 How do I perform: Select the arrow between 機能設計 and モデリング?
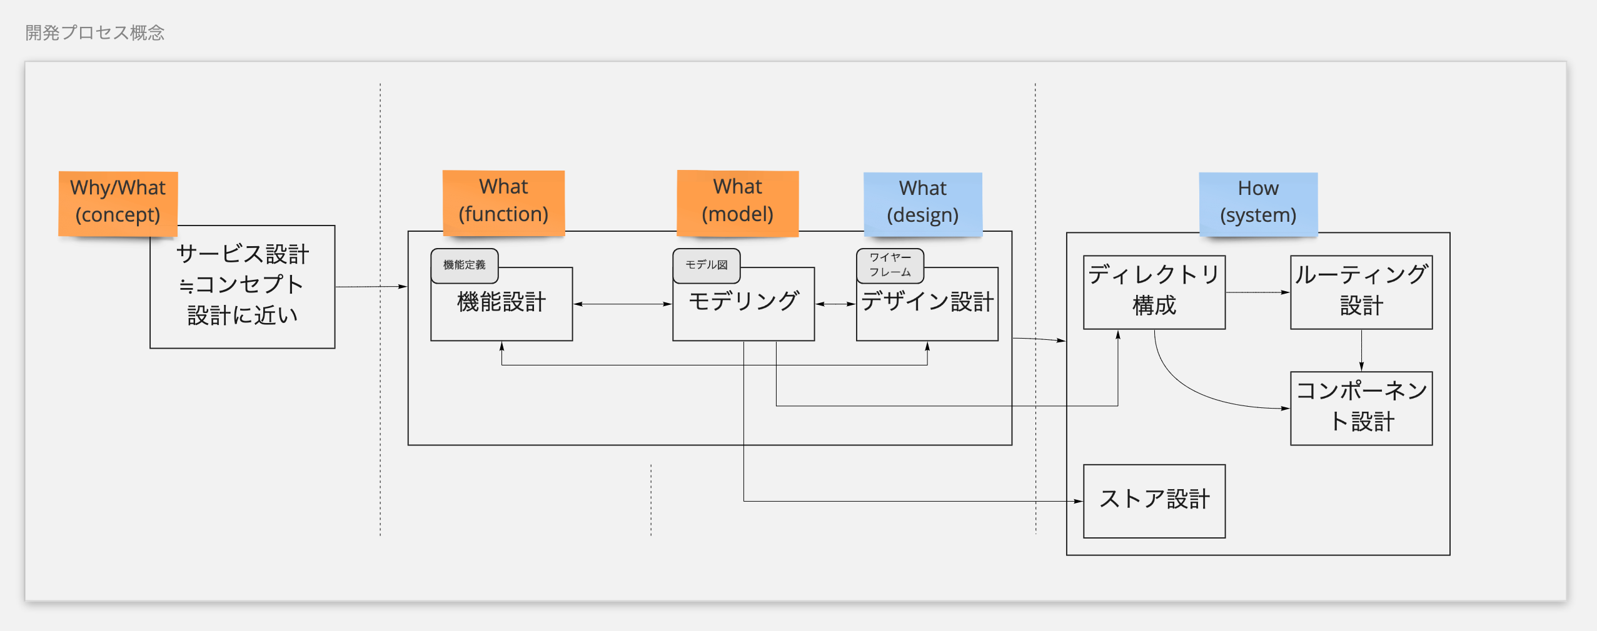click(x=622, y=304)
